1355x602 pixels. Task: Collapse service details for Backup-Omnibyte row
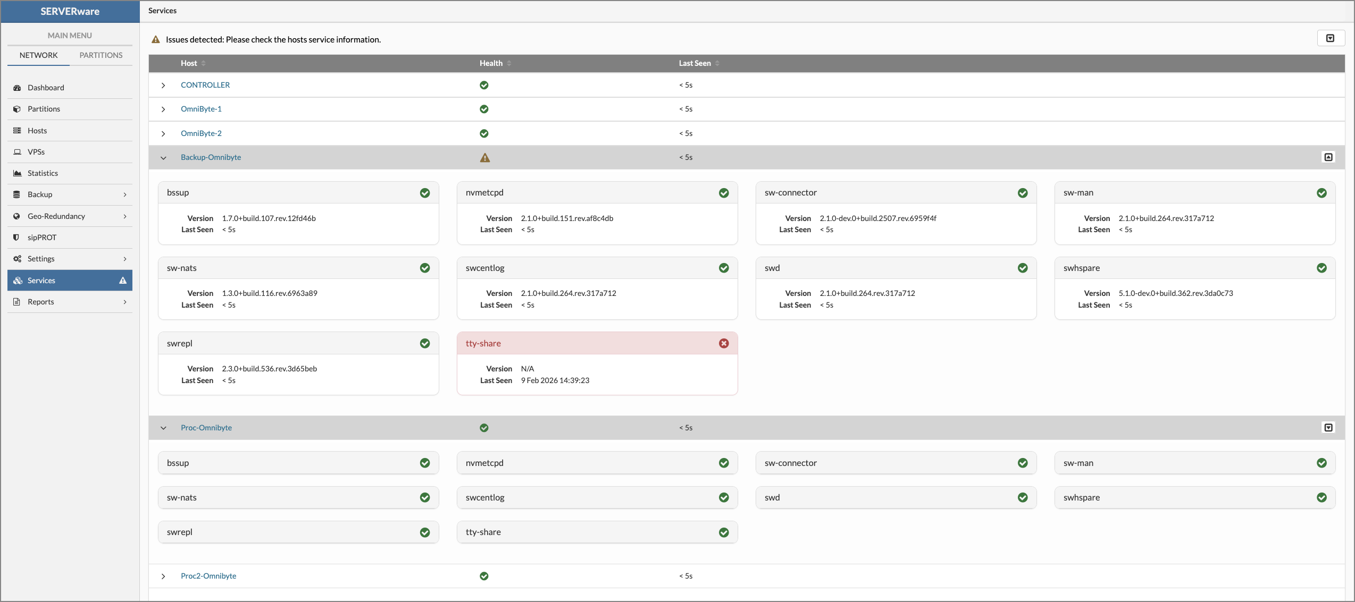point(1328,157)
